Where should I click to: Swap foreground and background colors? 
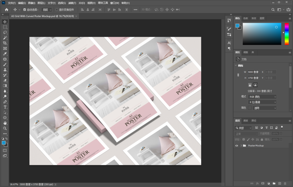pyautogui.click(x=6, y=139)
